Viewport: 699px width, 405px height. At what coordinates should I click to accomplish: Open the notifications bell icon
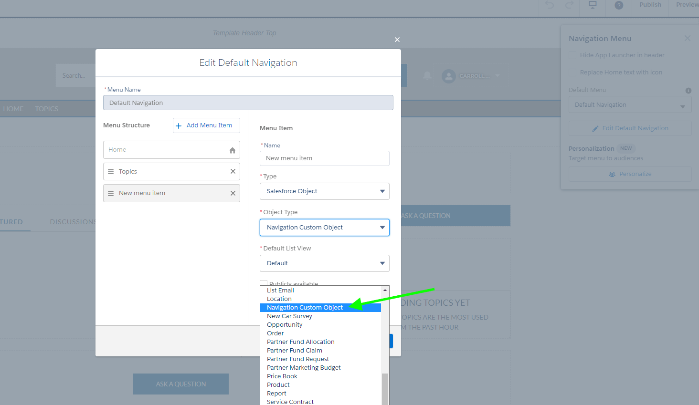[x=427, y=75]
